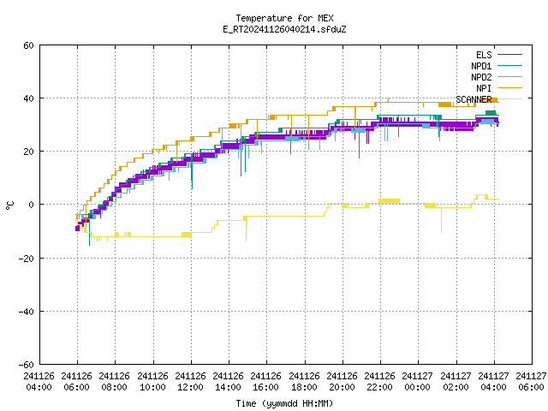Click the y-axis value -20
548x411 pixels.
(x=27, y=259)
